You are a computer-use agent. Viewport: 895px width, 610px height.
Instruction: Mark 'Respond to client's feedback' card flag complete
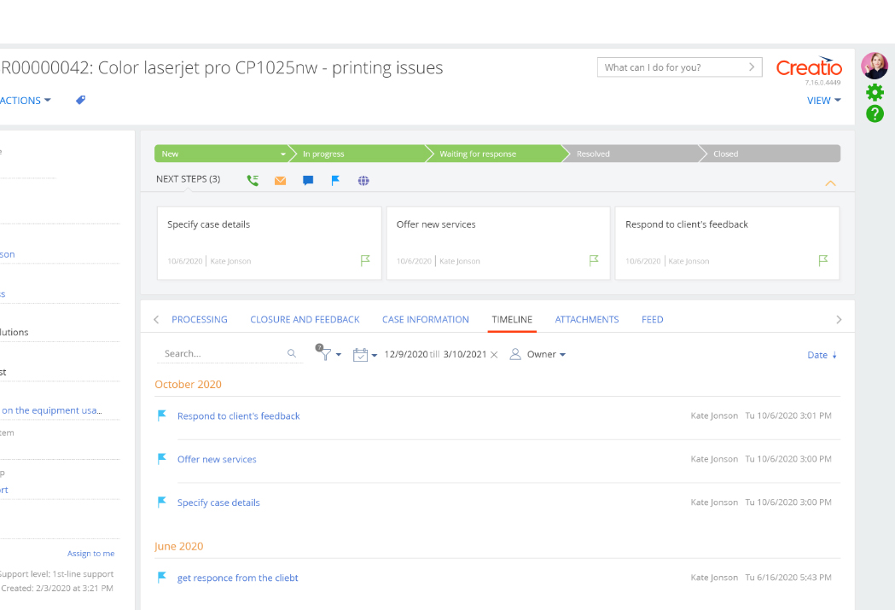823,261
